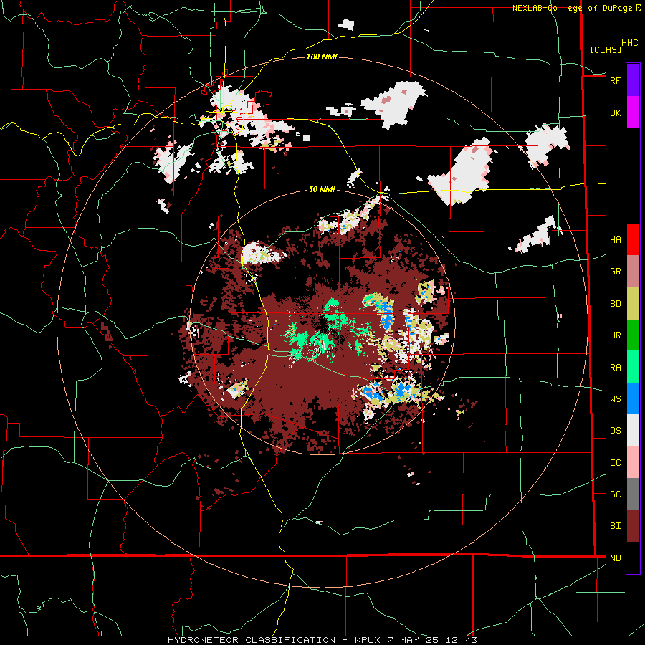Screen dimensions: 645x645
Task: Click the red HA legend swatch
Action: tap(633, 239)
